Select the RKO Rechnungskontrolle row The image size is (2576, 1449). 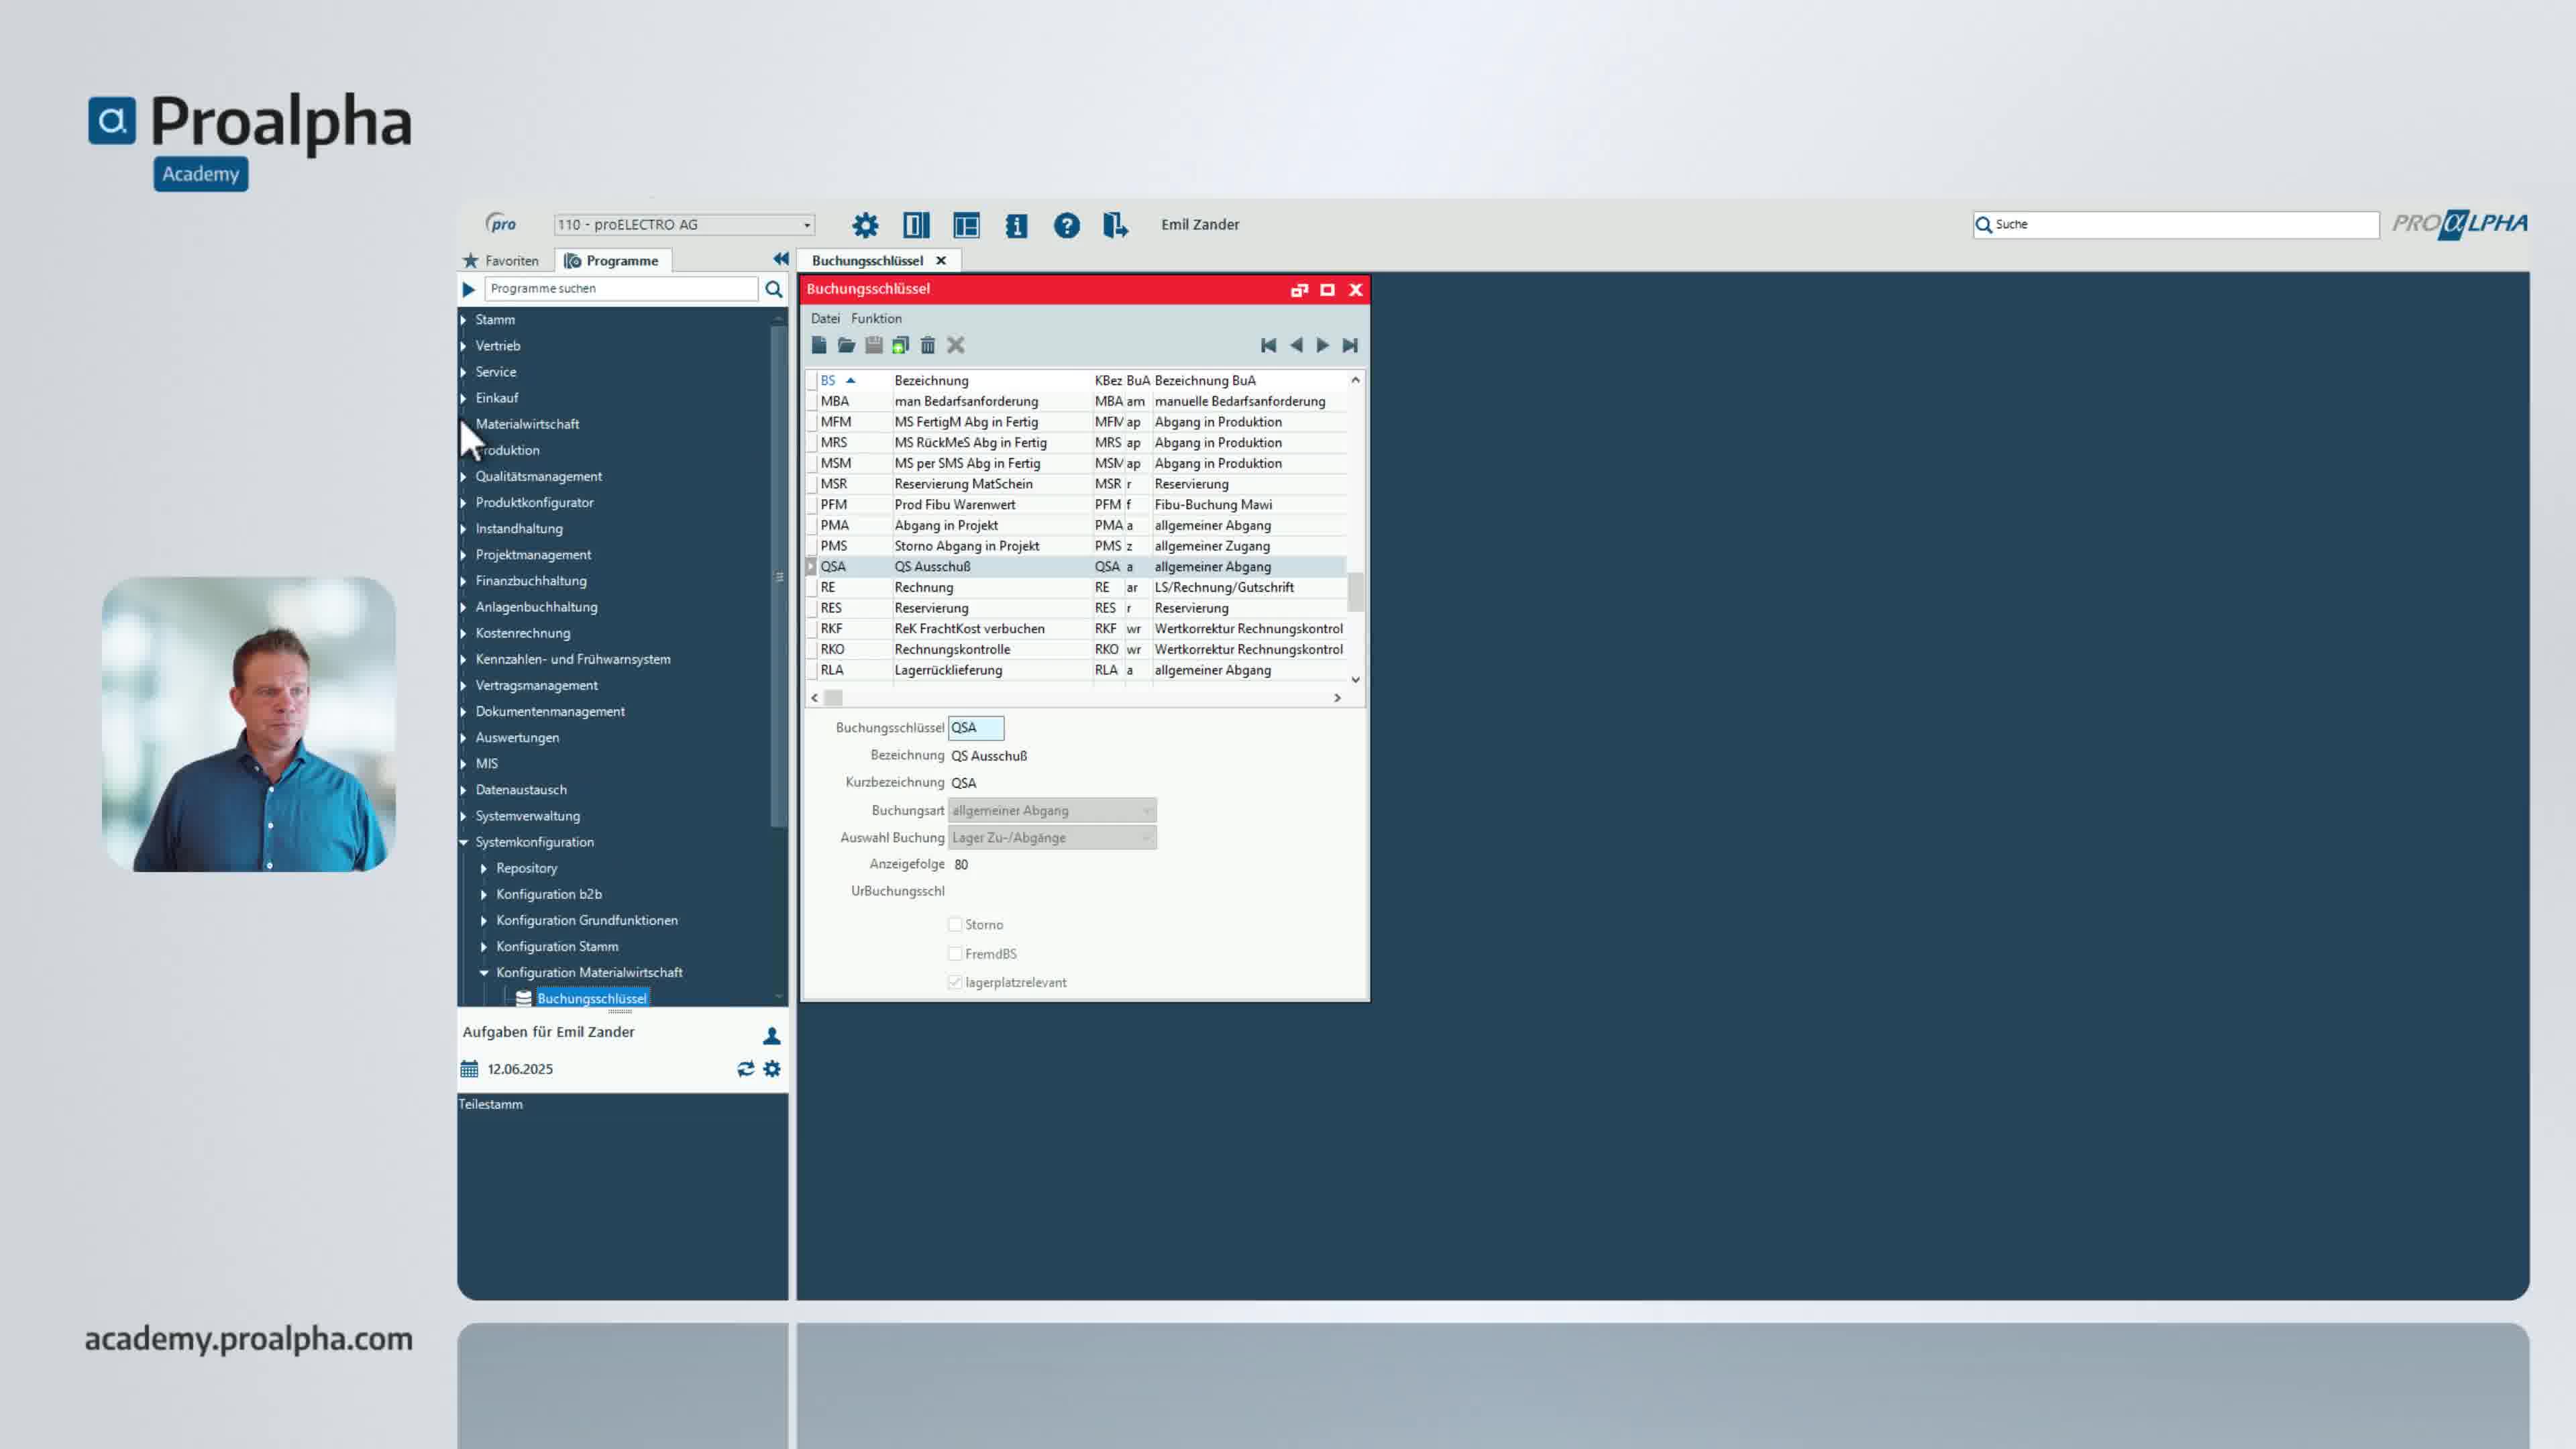click(x=952, y=649)
